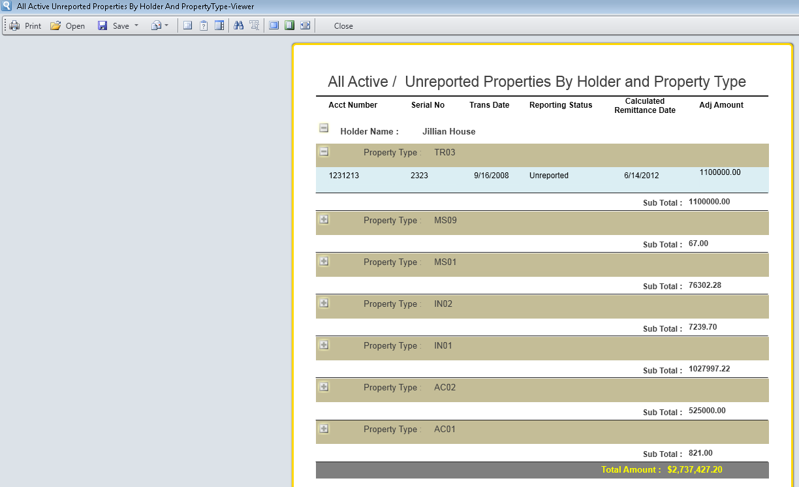Click the Trans Date column header
Screen dimensions: 799x487
[489, 105]
